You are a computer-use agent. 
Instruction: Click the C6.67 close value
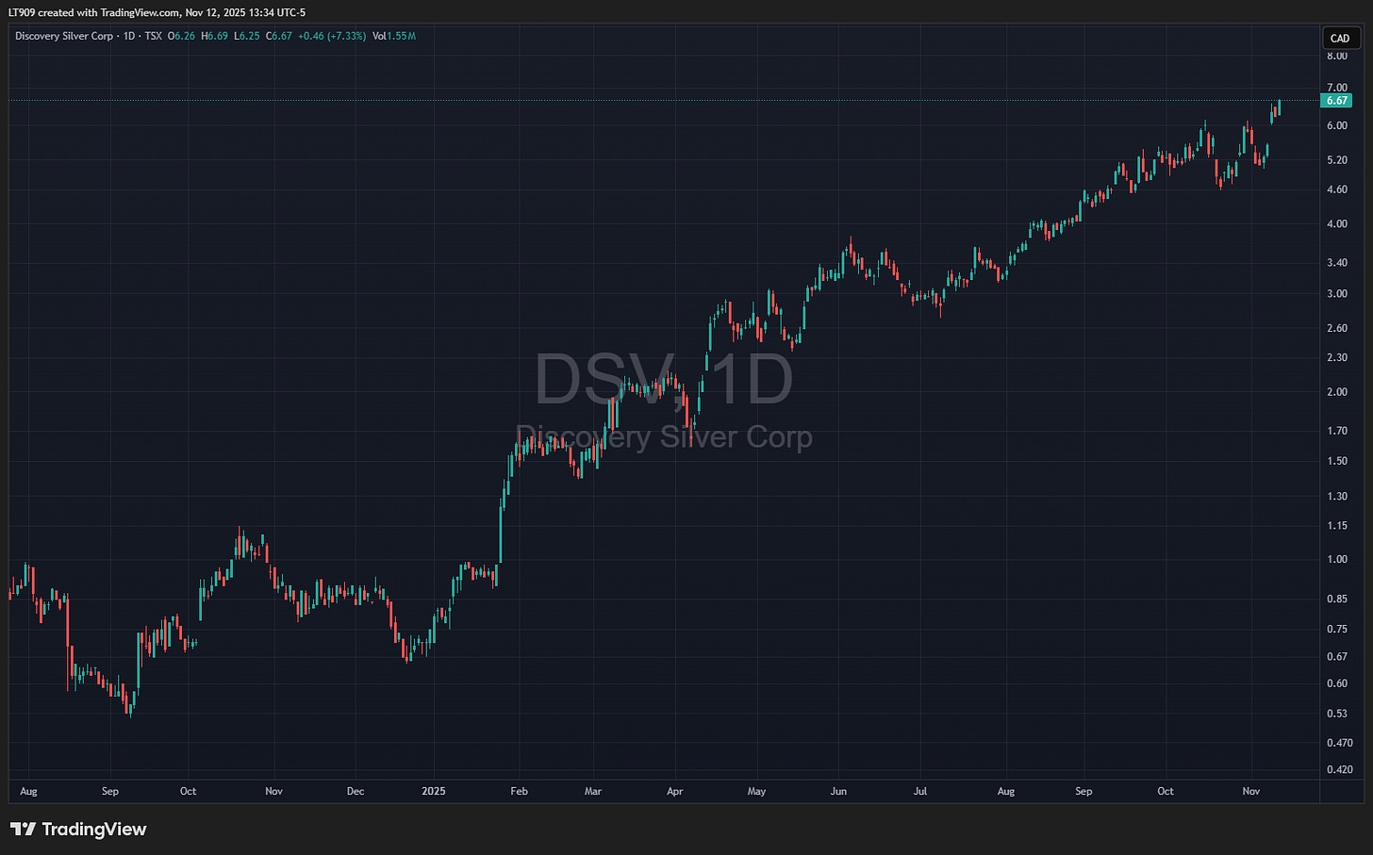pyautogui.click(x=278, y=36)
